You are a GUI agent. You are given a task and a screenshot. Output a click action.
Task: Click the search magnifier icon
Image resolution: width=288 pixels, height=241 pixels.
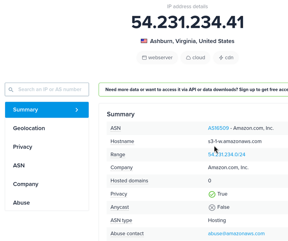click(x=11, y=89)
